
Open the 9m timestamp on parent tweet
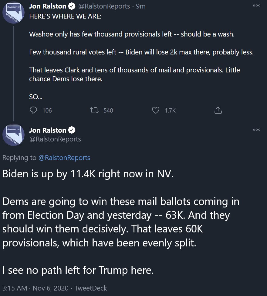(x=141, y=6)
